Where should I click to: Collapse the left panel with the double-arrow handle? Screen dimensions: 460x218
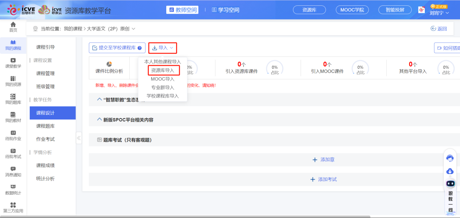click(79, 138)
